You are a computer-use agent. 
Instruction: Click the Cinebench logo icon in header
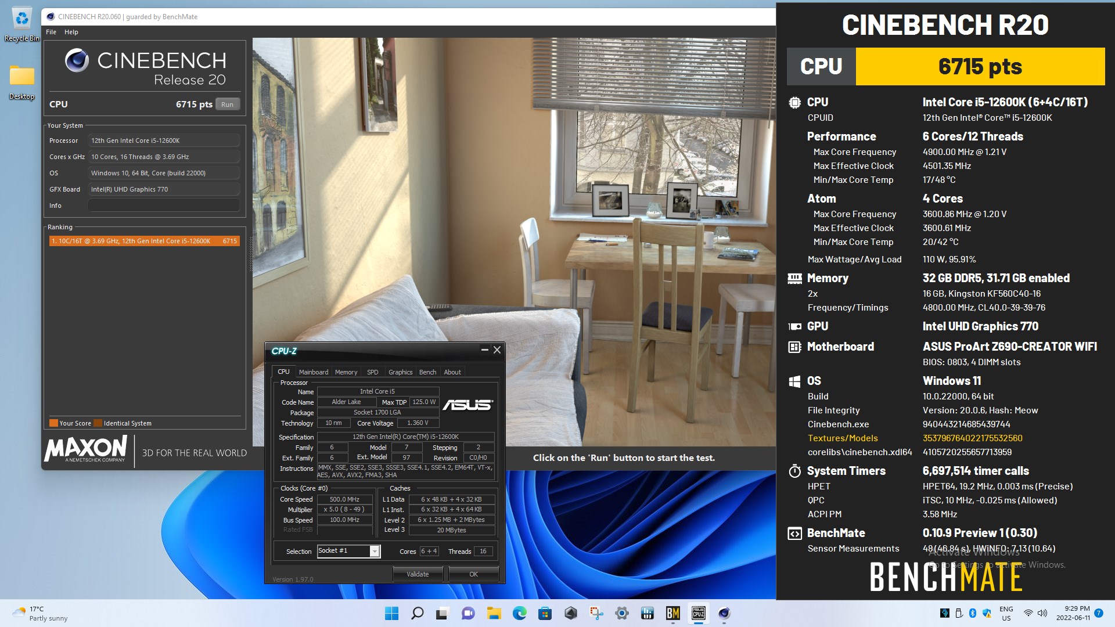click(77, 60)
